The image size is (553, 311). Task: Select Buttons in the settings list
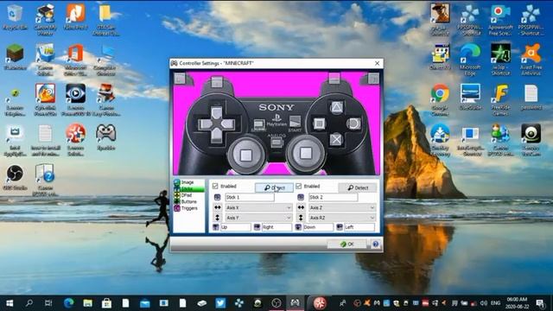(x=188, y=201)
